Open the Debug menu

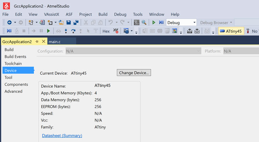[x=120, y=14]
